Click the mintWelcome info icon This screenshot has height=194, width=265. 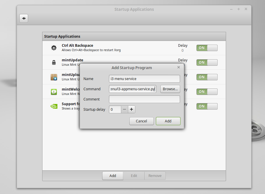click(x=54, y=92)
